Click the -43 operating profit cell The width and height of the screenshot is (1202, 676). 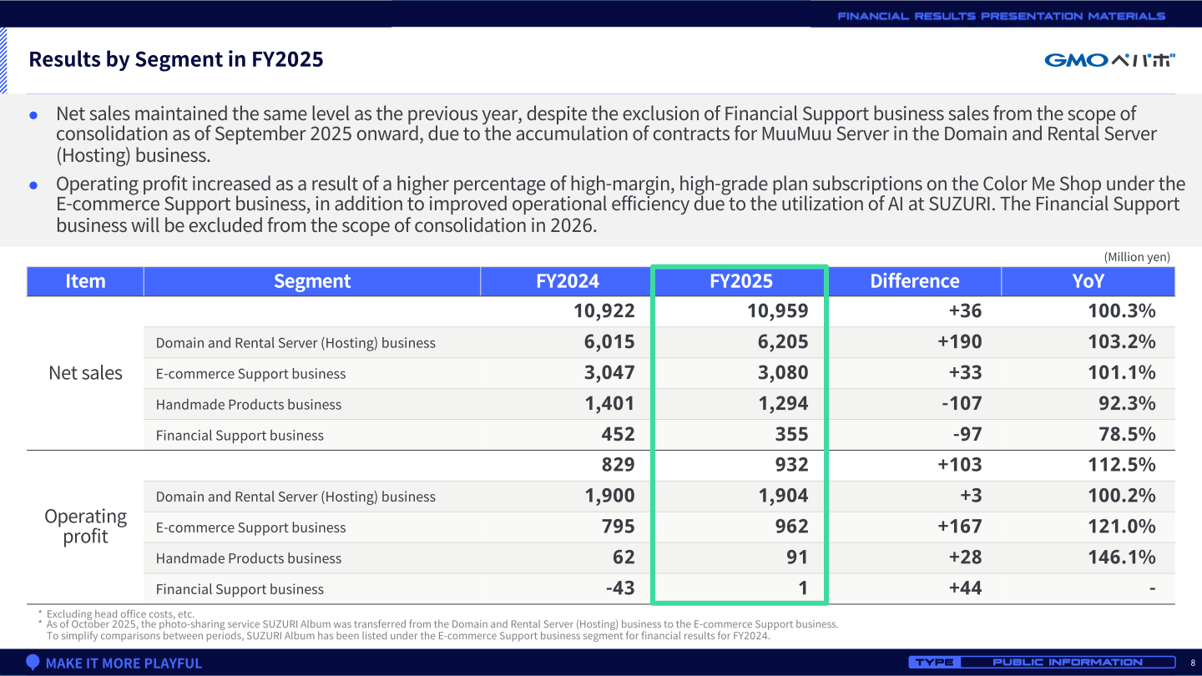click(x=620, y=588)
